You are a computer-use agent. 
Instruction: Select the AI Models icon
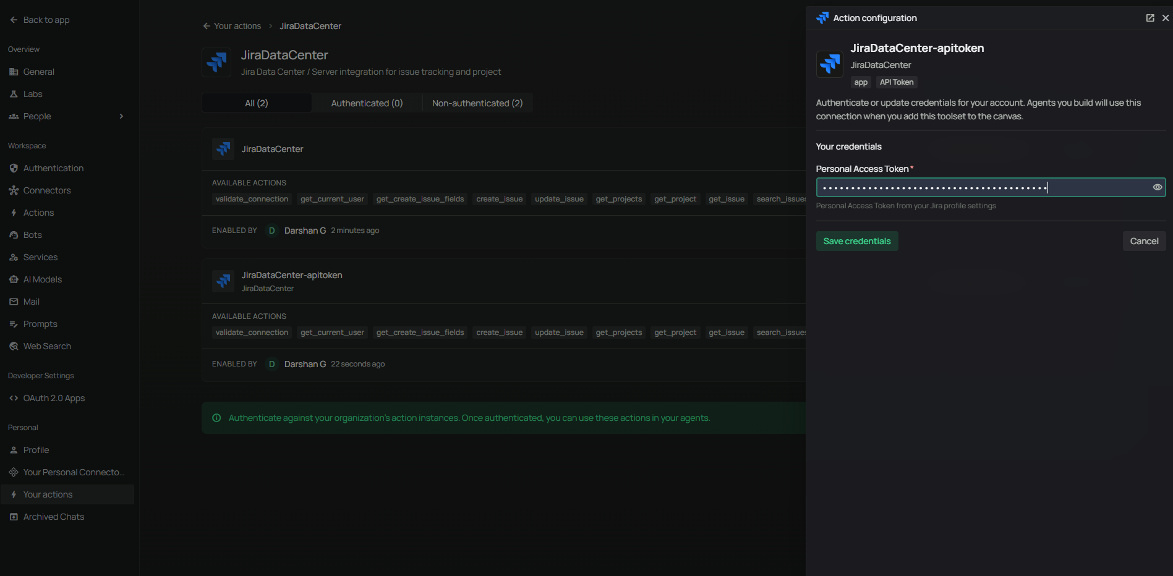(x=14, y=279)
